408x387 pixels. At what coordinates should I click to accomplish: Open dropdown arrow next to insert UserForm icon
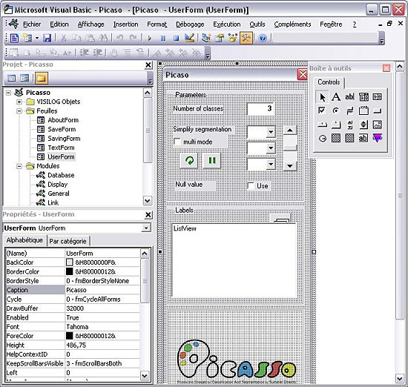coord(37,39)
